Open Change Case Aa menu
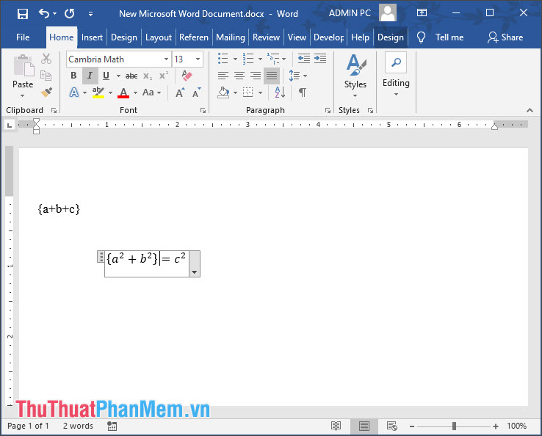542x436 pixels. 152,92
